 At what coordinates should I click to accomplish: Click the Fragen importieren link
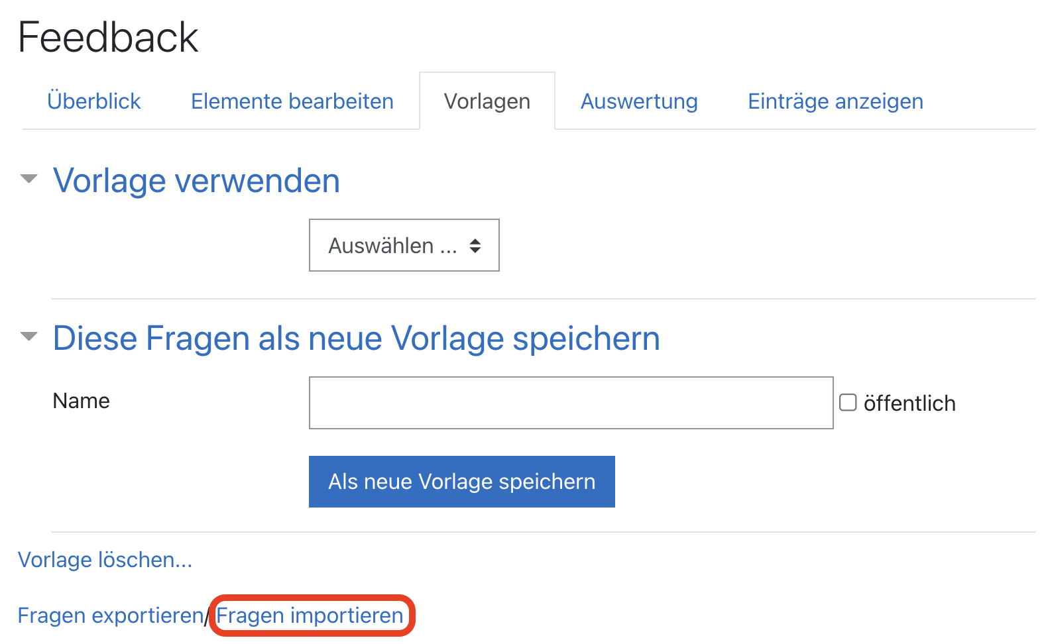tap(310, 616)
